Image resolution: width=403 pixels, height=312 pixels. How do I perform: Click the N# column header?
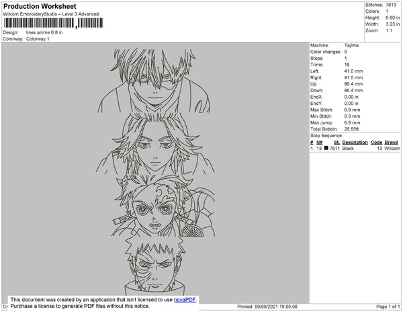click(x=319, y=143)
